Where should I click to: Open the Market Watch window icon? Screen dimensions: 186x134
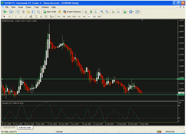point(18,12)
